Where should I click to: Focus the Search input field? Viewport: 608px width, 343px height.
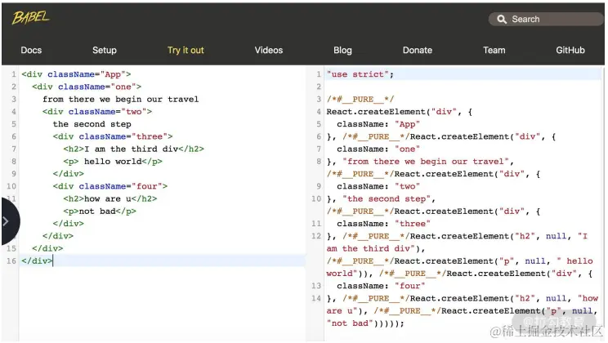coord(546,19)
